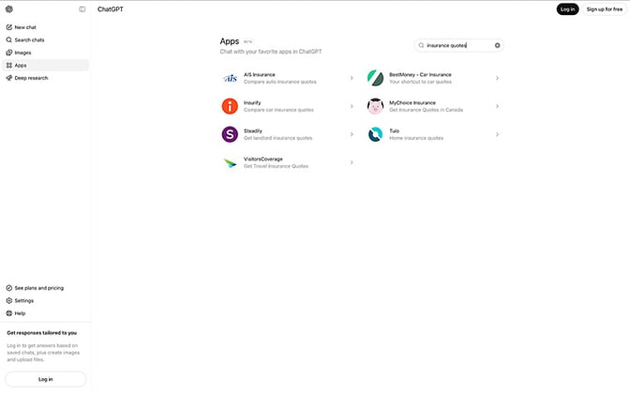Click the Log in button at sidebar bottom
The width and height of the screenshot is (630, 394).
tap(45, 379)
